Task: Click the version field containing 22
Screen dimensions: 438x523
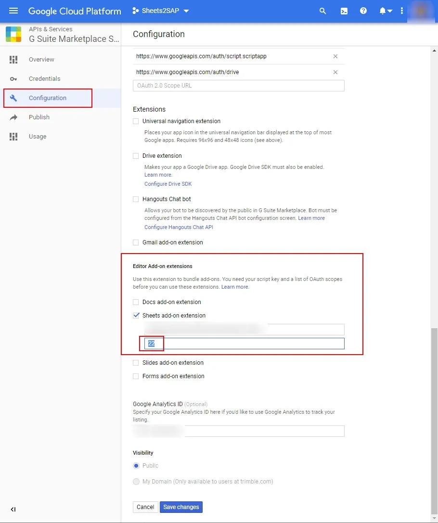Action: (244, 344)
